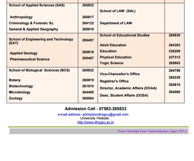Image resolution: width=194 pixels, height=161 pixels.
Task: Click the Microbiology entry
Action: click(20, 92)
